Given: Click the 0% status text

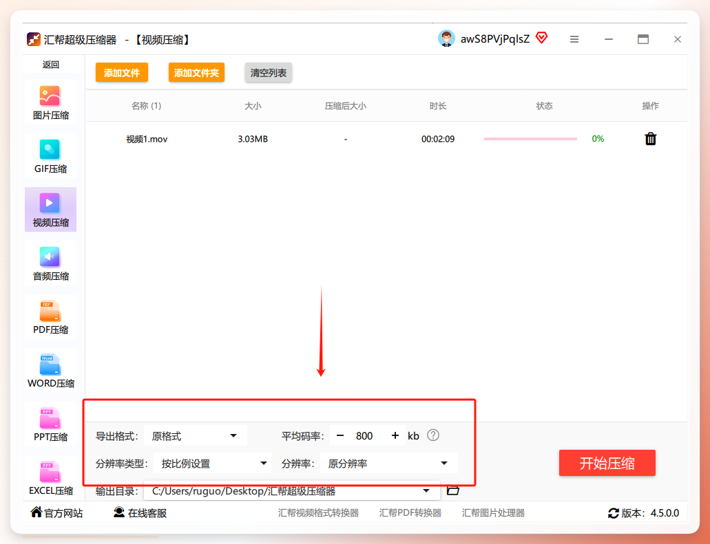Looking at the screenshot, I should point(598,139).
